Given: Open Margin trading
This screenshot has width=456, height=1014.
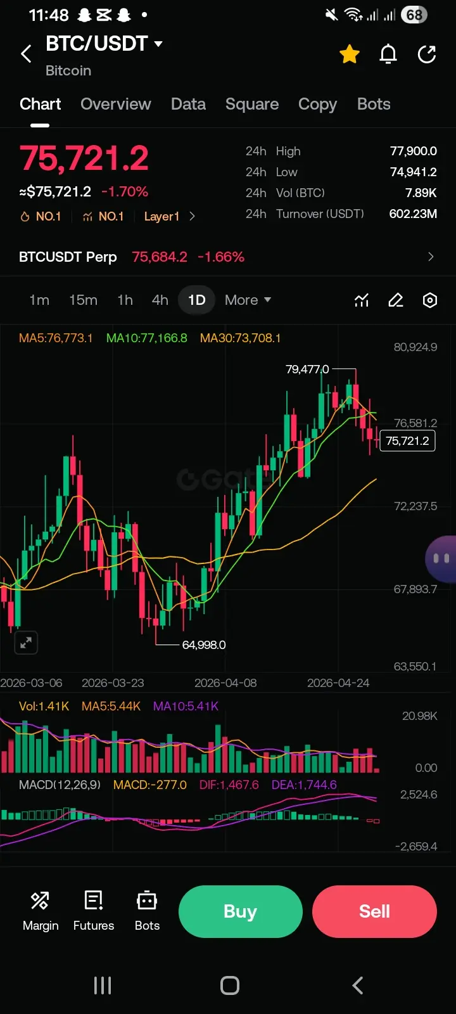Looking at the screenshot, I should [41, 911].
